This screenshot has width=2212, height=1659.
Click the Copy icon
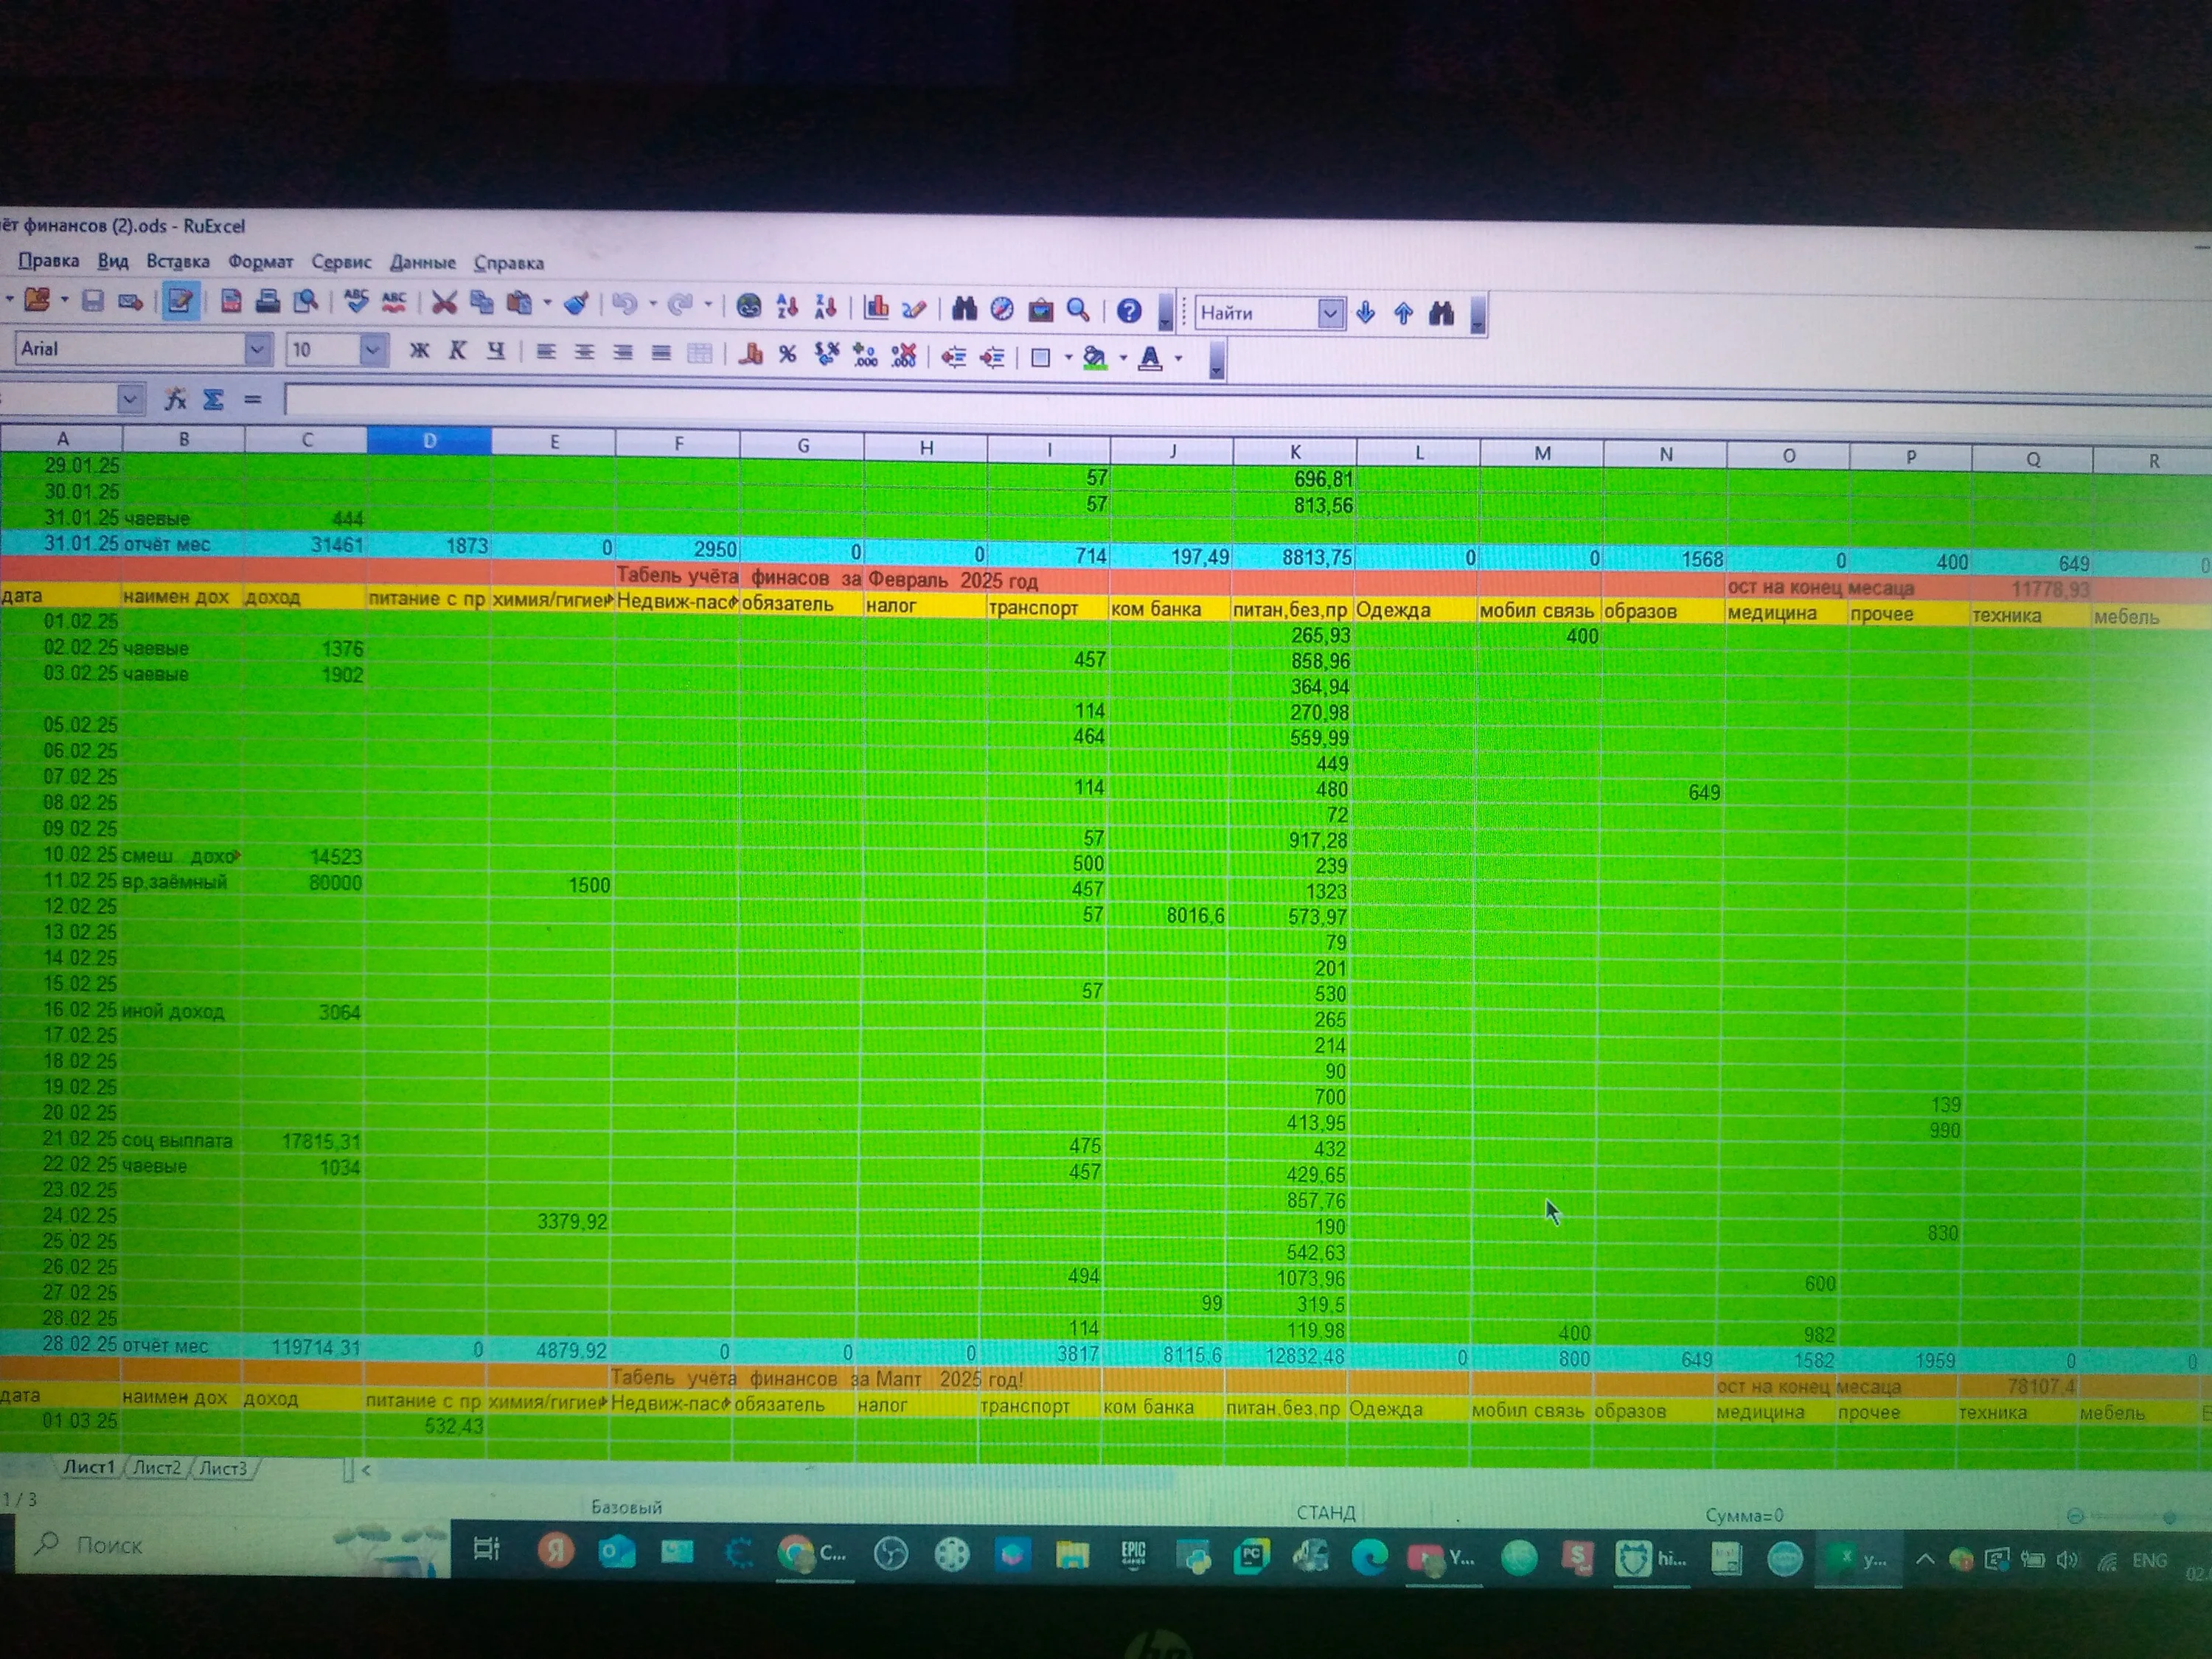coord(482,302)
